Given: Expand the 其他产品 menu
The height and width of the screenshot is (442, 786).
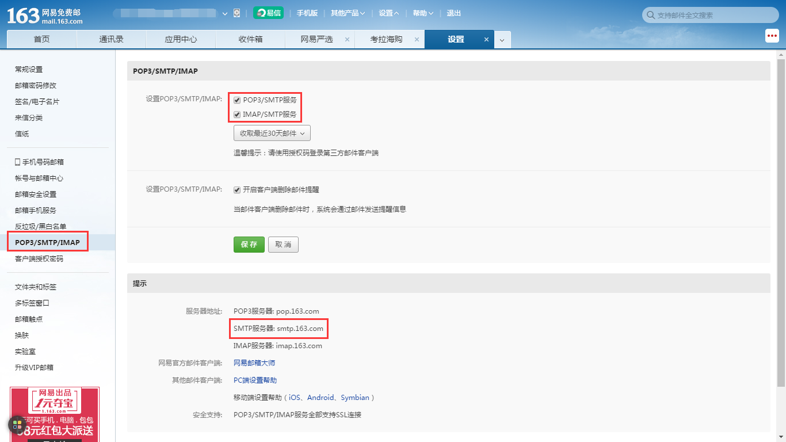Looking at the screenshot, I should coord(348,13).
